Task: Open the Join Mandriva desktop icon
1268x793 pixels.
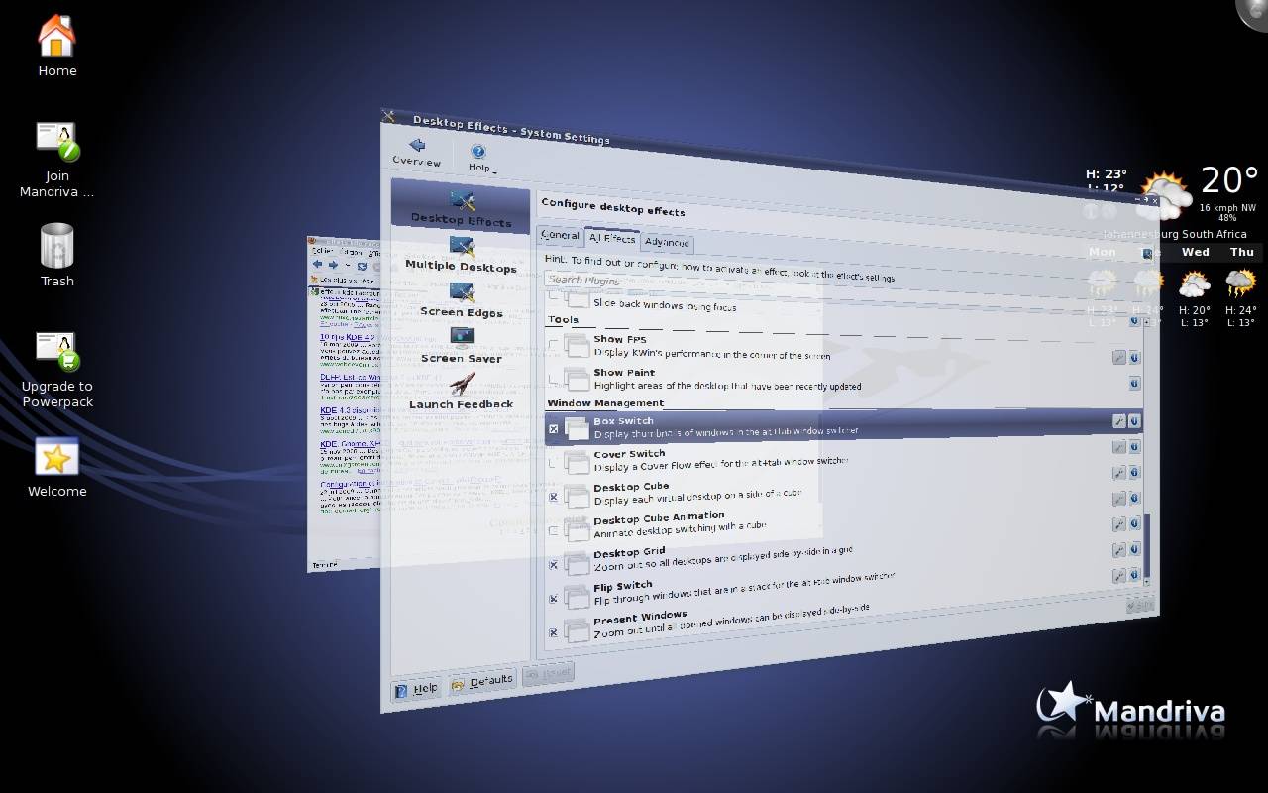Action: (x=56, y=159)
